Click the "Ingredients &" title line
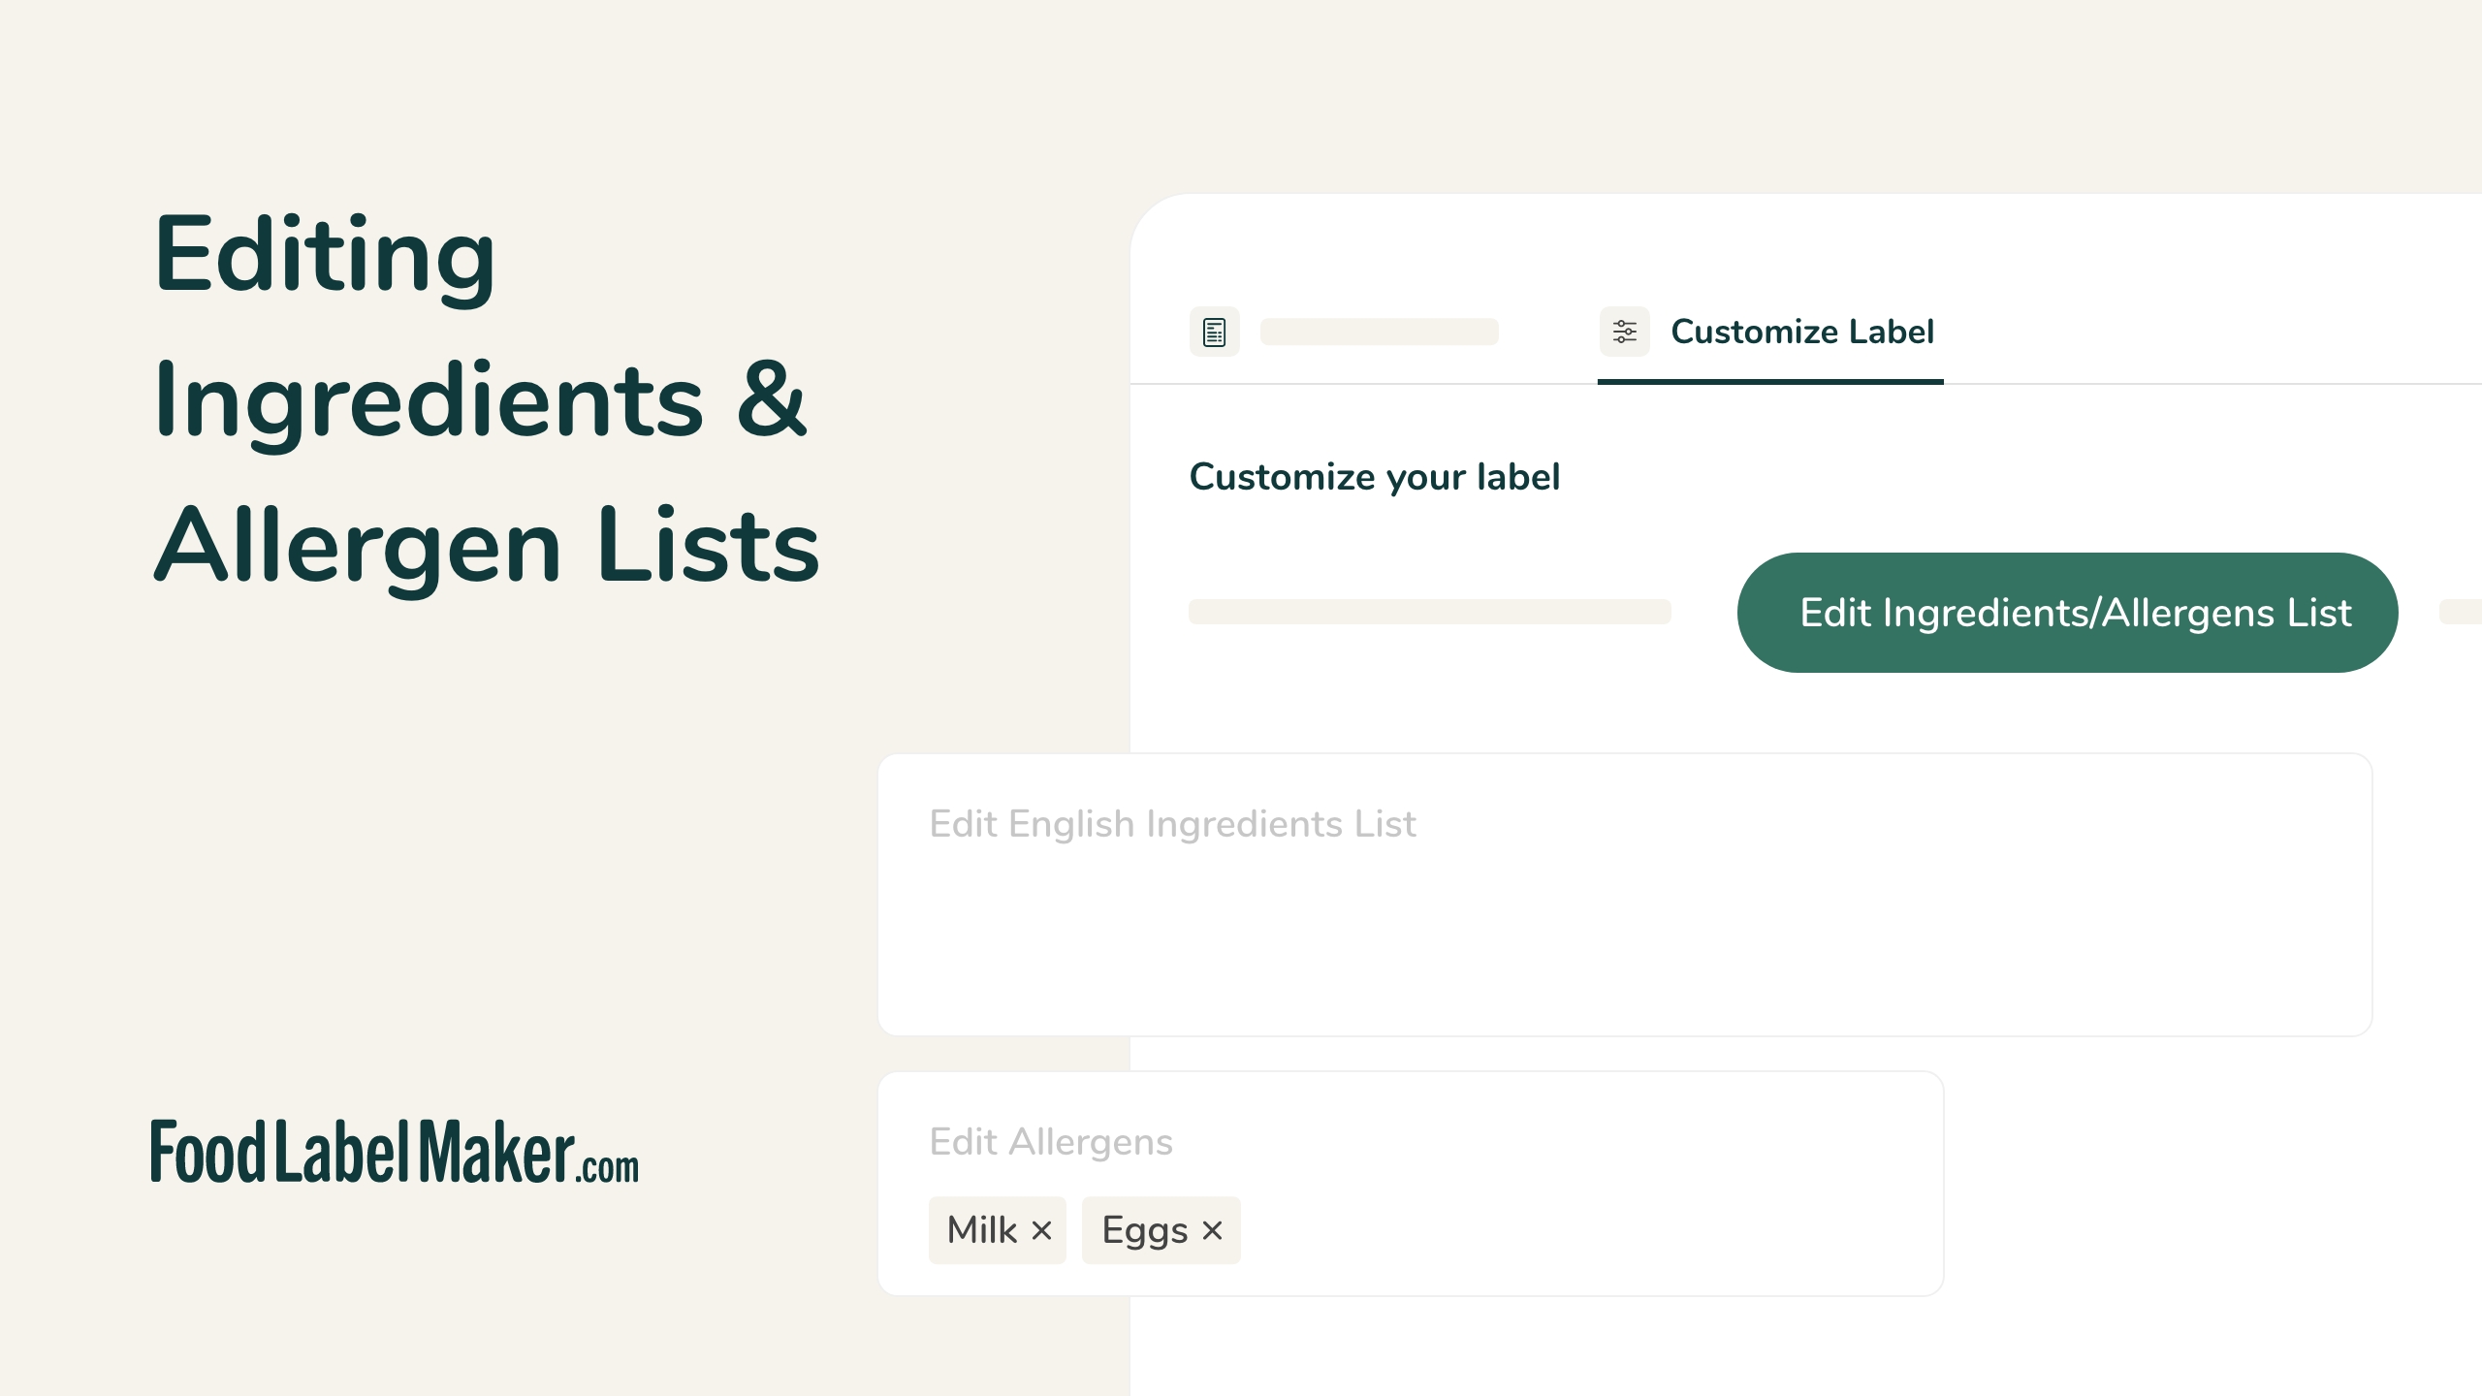Screen dimensions: 2482x1396 click(480, 400)
